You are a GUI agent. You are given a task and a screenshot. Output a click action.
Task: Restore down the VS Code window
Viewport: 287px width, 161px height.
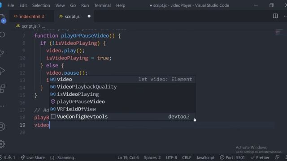(x=271, y=5)
